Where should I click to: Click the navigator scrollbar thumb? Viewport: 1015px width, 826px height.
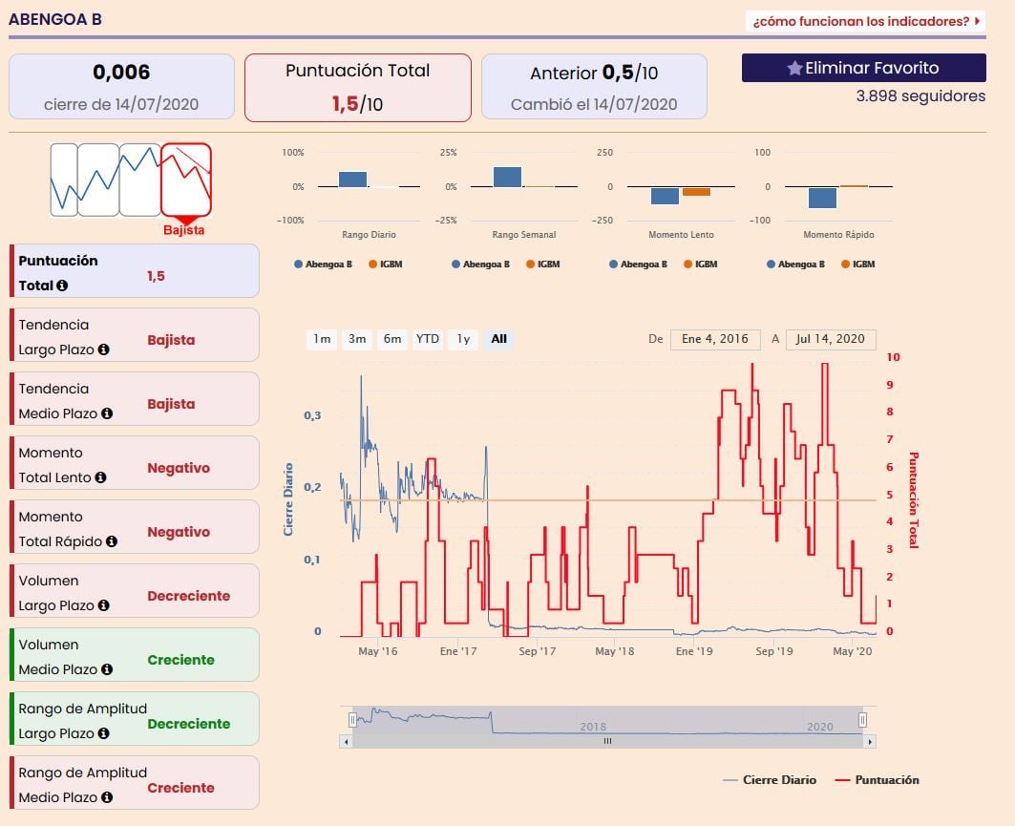coord(608,742)
